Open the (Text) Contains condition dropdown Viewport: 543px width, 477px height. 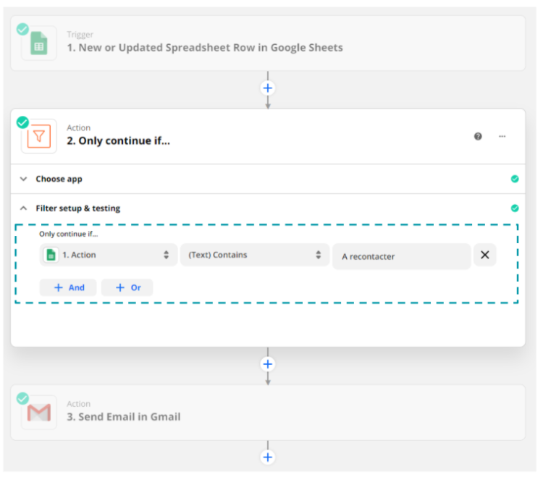pyautogui.click(x=255, y=255)
